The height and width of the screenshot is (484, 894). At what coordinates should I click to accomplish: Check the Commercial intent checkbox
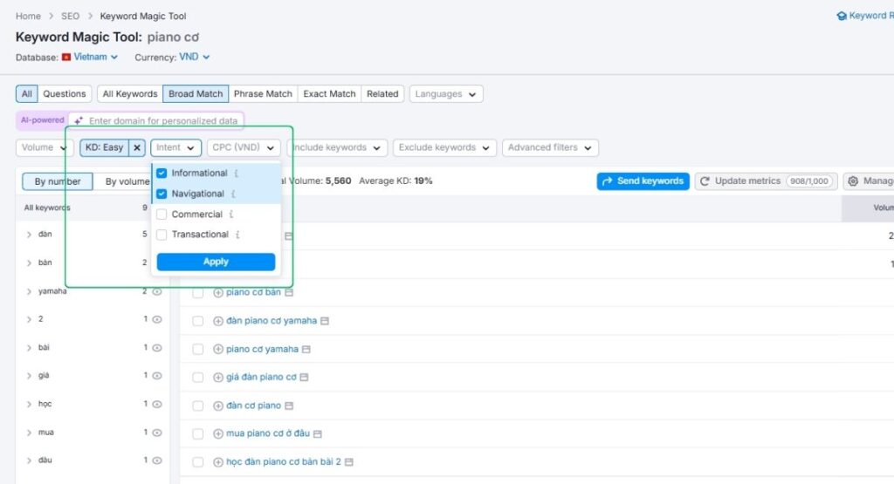point(162,215)
